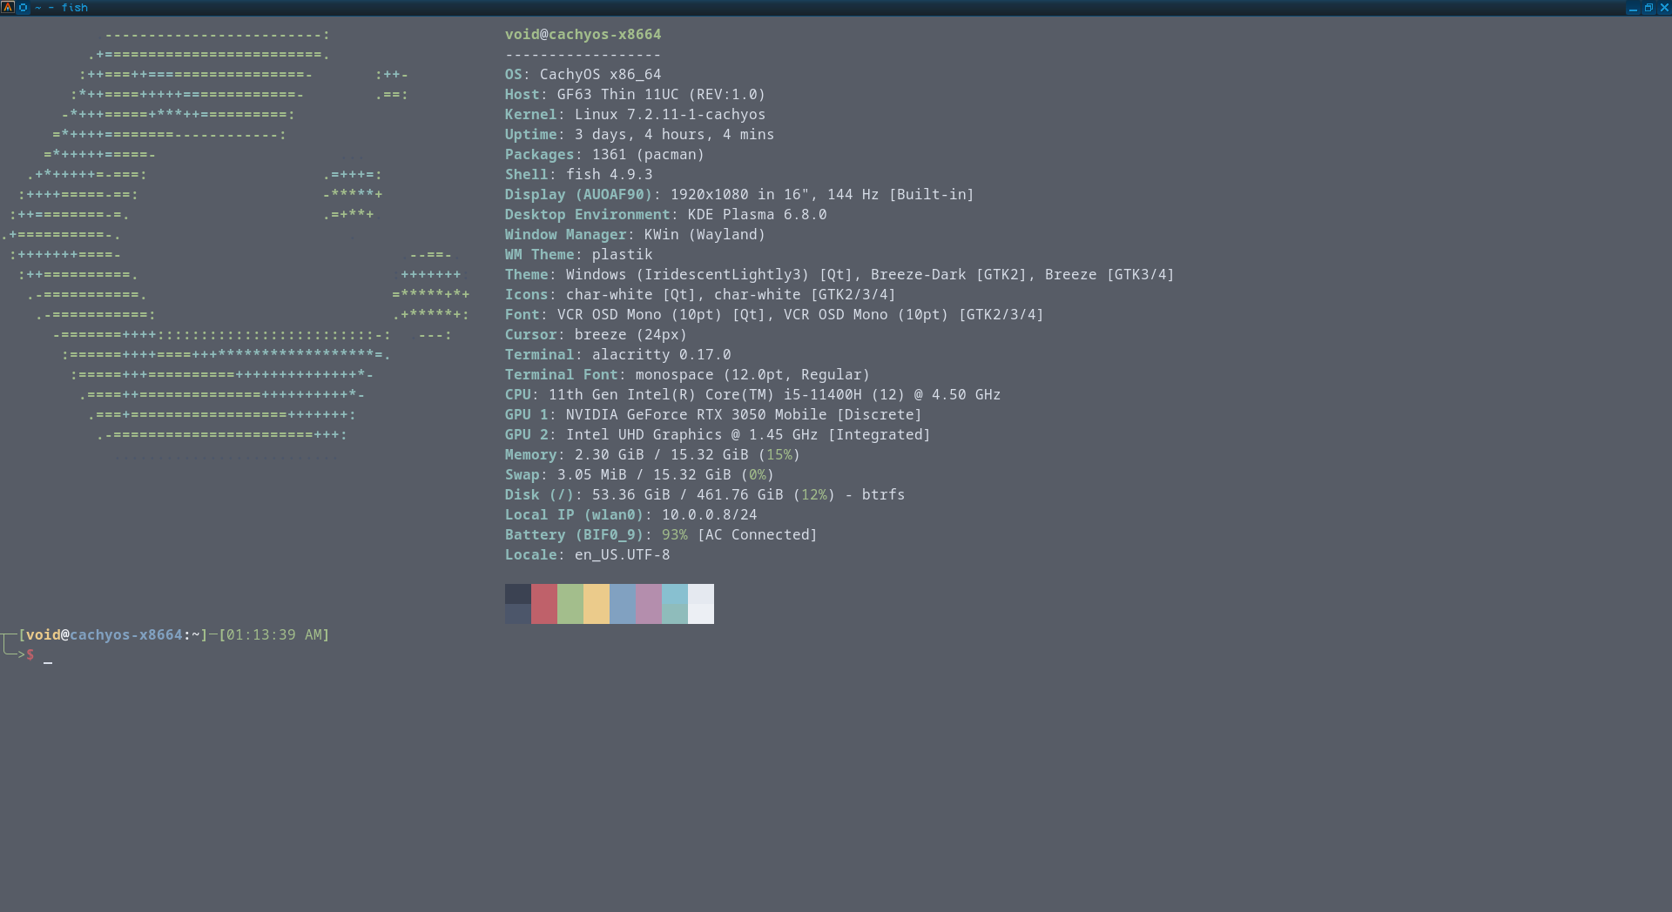
Task: Click the GPU 2 Intel UHD Graphics line
Action: tap(718, 435)
